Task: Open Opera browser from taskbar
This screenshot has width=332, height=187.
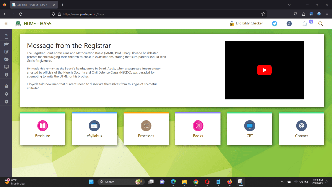Action: (x=207, y=182)
